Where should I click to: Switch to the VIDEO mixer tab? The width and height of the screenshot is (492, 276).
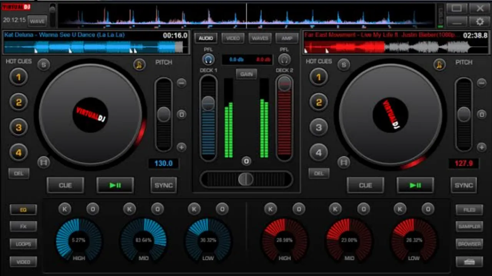[233, 38]
